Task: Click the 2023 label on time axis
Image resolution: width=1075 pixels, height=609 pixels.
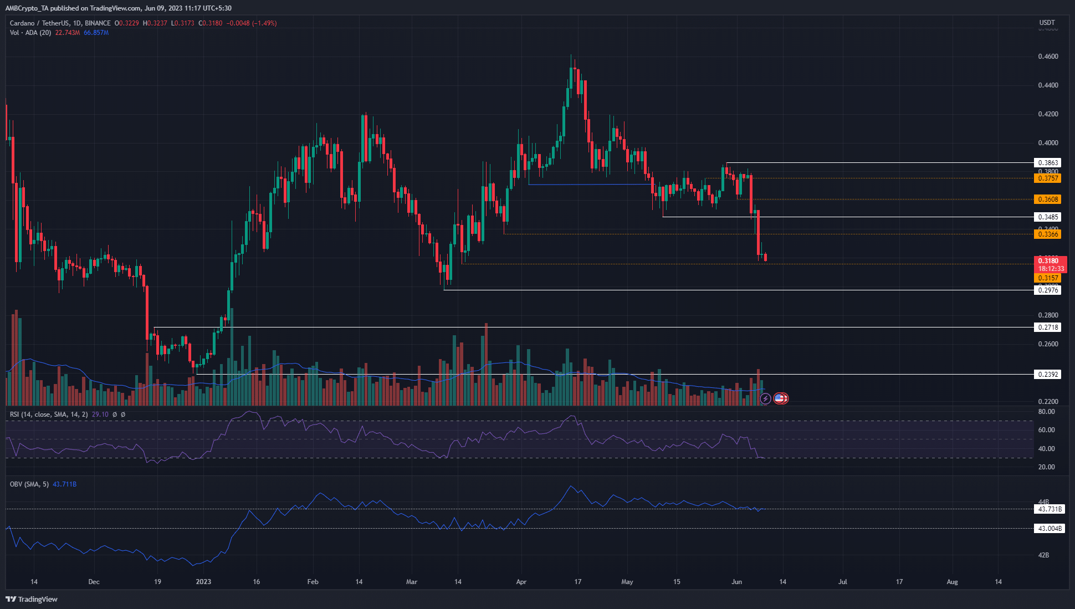Action: click(203, 582)
